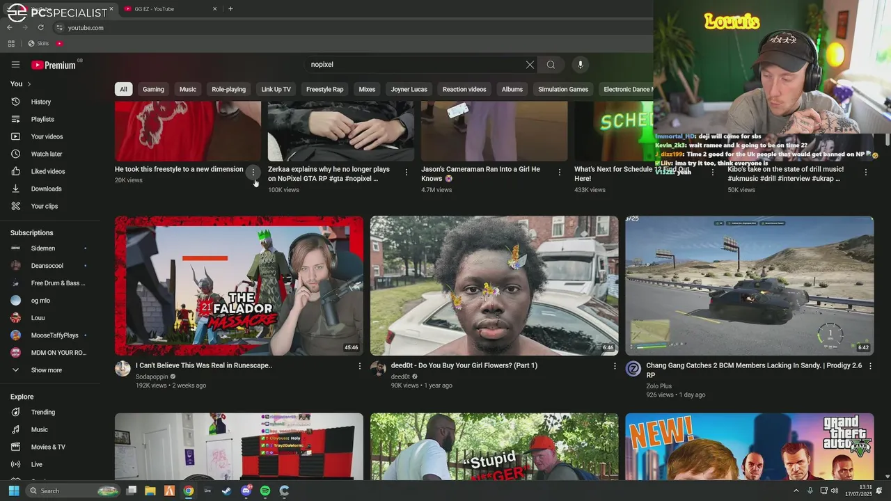Open options for deed0t flowers video
891x501 pixels.
615,366
